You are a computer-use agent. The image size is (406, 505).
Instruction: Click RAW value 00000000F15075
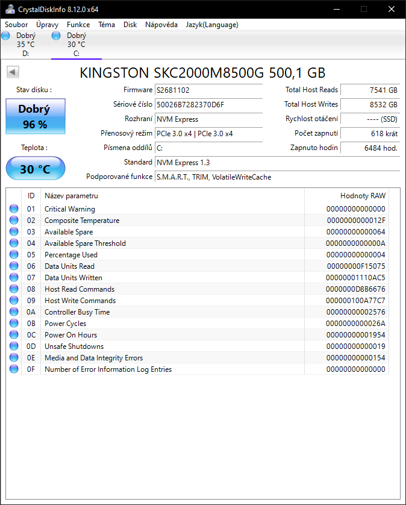coord(356,266)
